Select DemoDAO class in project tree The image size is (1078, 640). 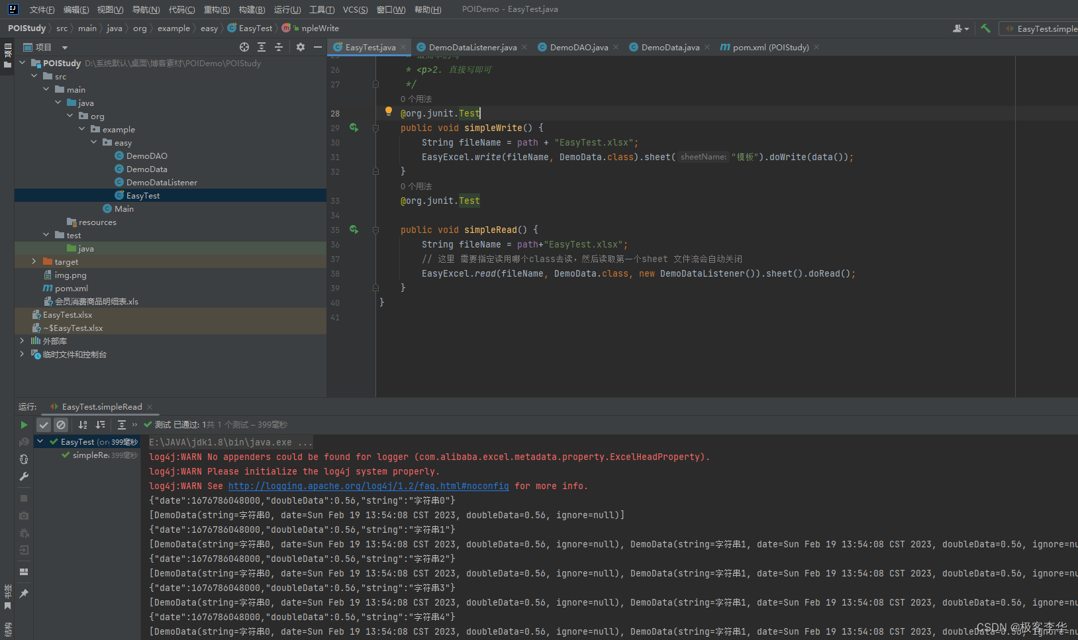tap(146, 156)
